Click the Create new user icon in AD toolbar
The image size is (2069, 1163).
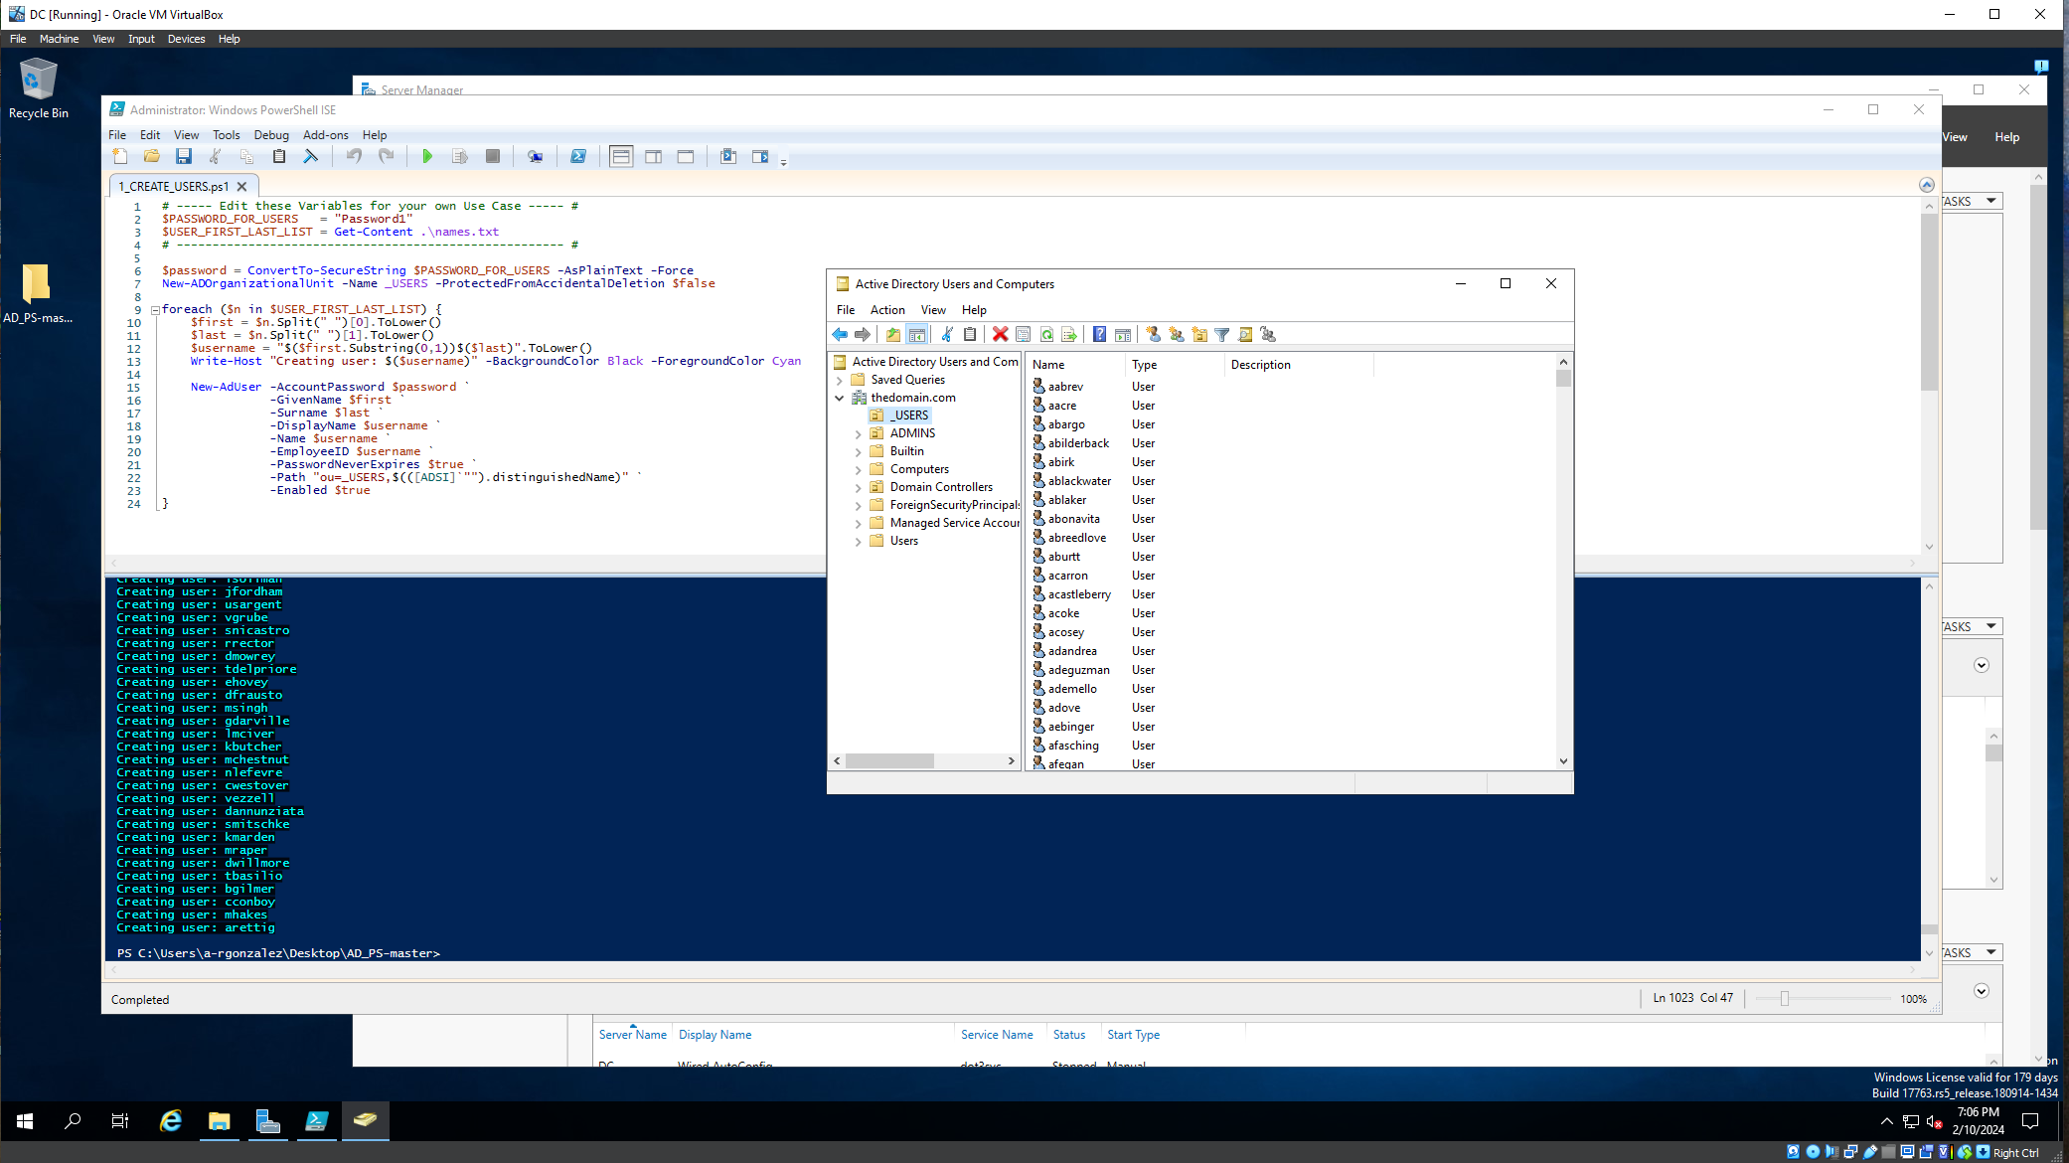click(1154, 334)
